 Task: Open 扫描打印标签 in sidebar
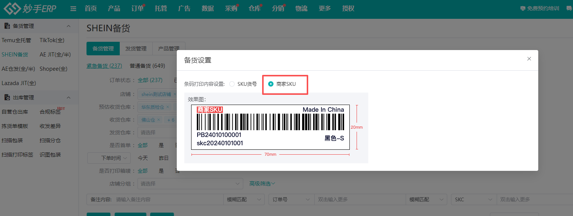pyautogui.click(x=17, y=155)
